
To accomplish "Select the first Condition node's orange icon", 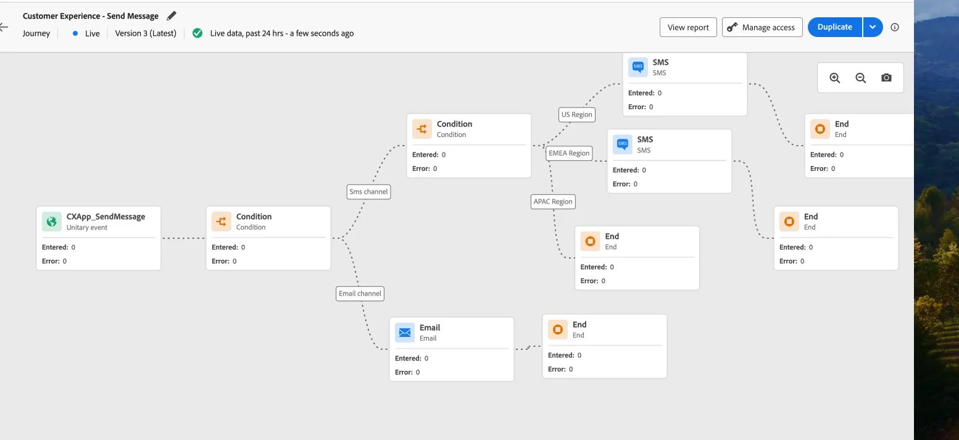I will tap(222, 222).
